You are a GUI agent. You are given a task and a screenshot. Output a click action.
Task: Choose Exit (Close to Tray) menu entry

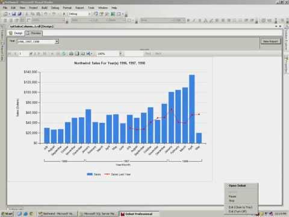coord(240,207)
